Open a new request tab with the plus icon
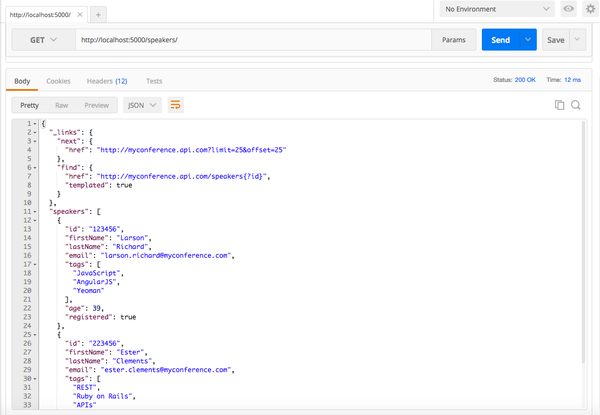Screen dimensions: 600x415 click(x=98, y=14)
